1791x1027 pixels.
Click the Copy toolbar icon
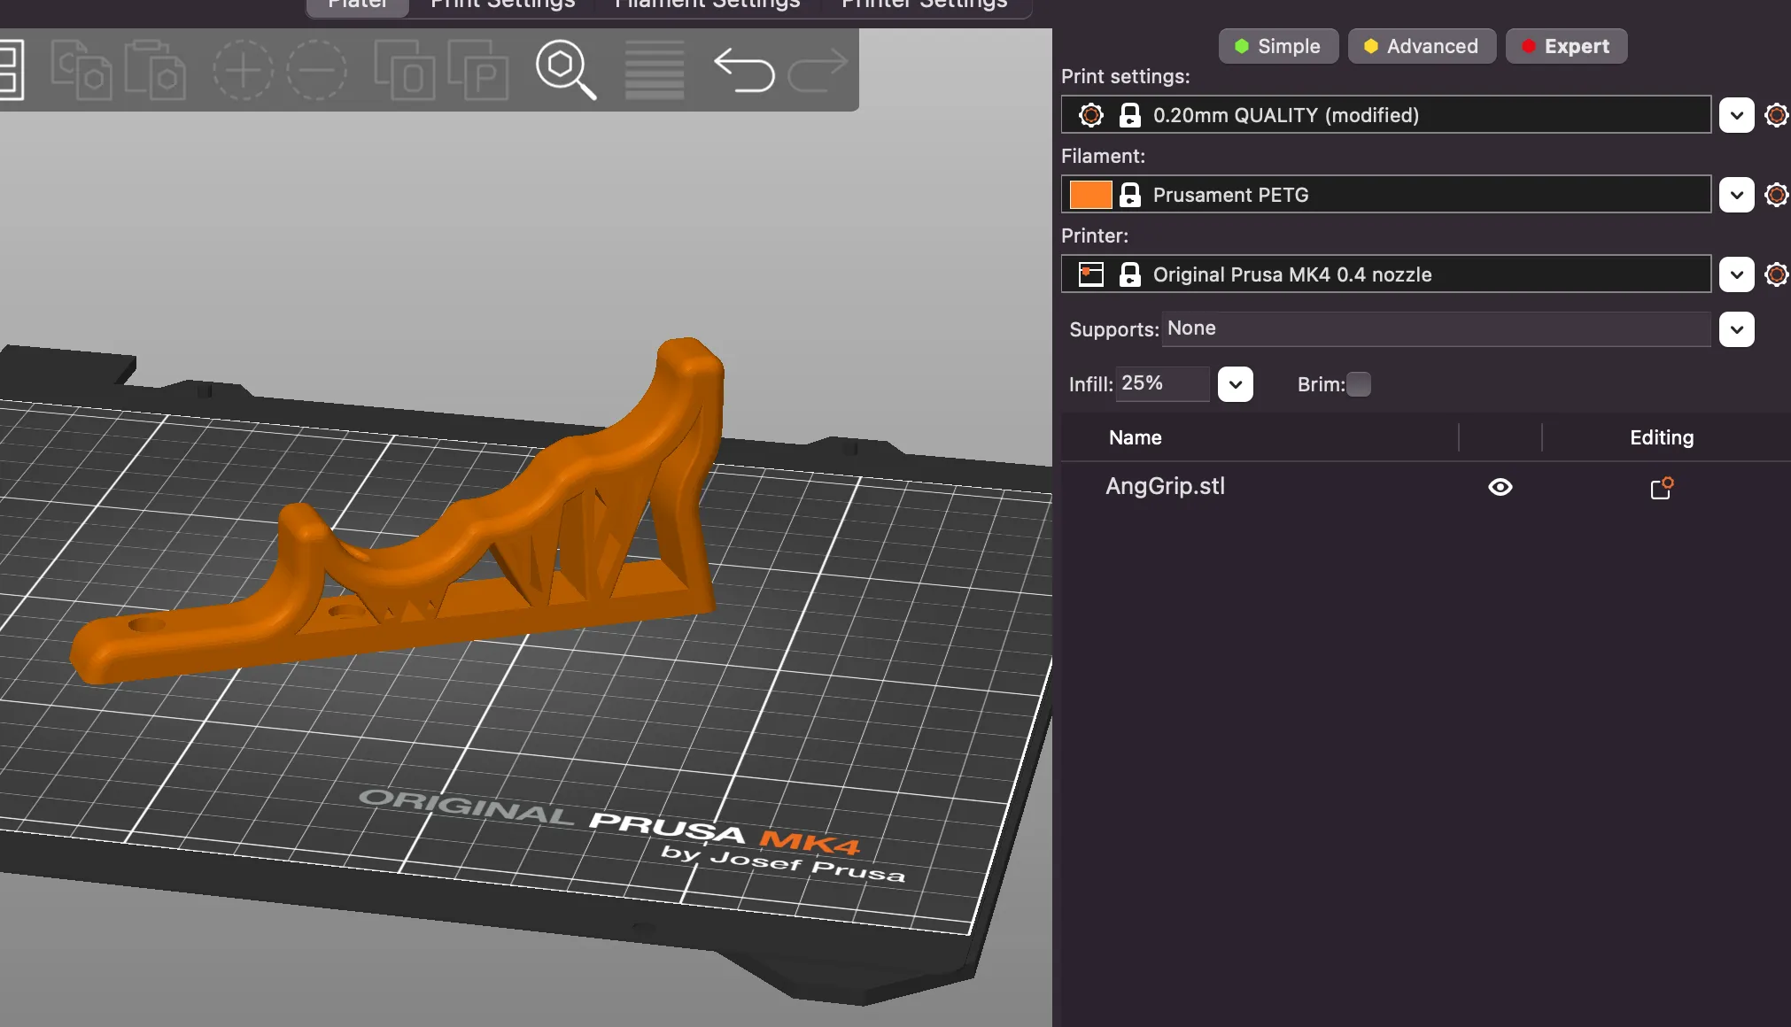81,69
